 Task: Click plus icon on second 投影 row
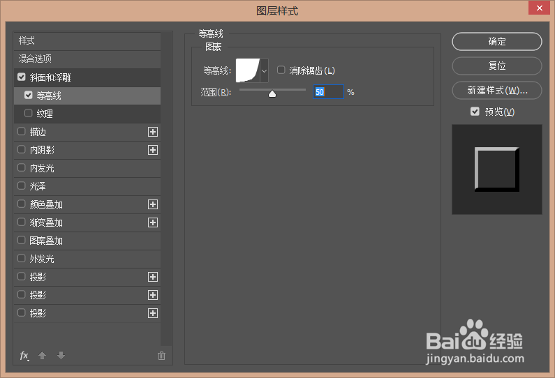[x=153, y=295]
